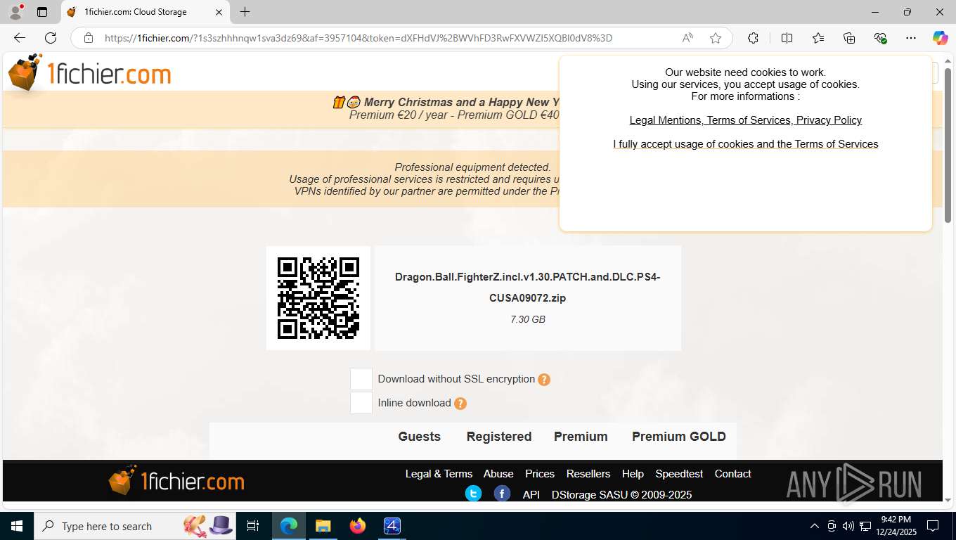956x540 pixels.
Task: Show hidden tray icons chevron
Action: pos(815,526)
